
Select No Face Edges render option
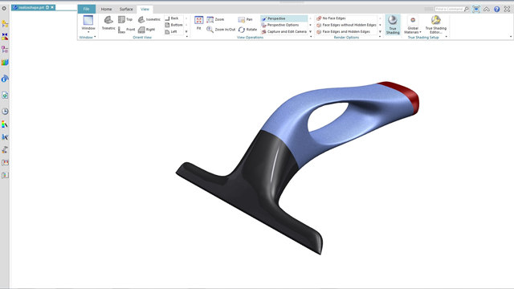pos(332,18)
